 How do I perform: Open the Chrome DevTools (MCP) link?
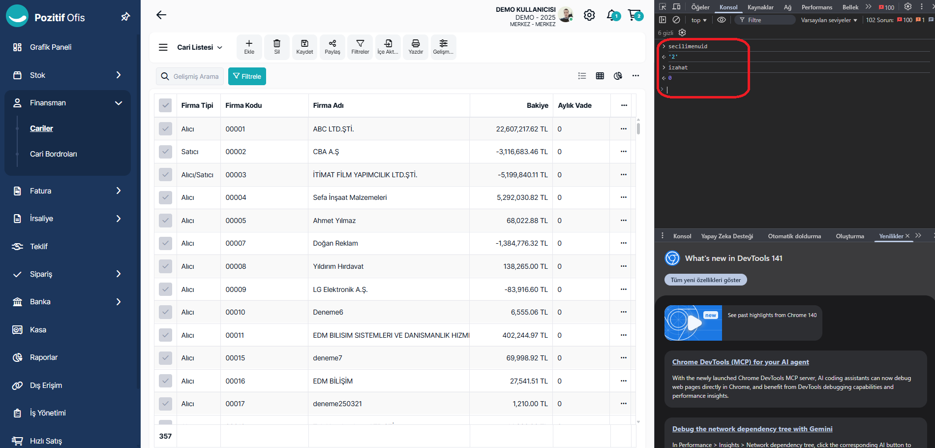coord(740,362)
